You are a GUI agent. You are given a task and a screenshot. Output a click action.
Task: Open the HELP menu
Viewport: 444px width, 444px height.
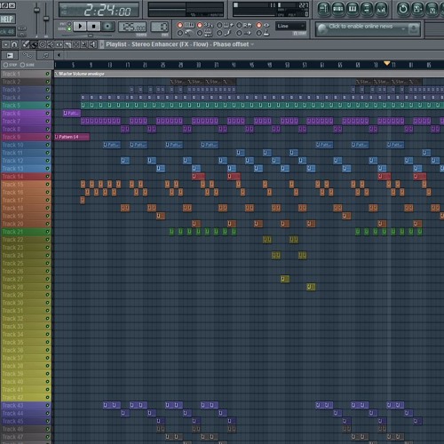[6, 20]
